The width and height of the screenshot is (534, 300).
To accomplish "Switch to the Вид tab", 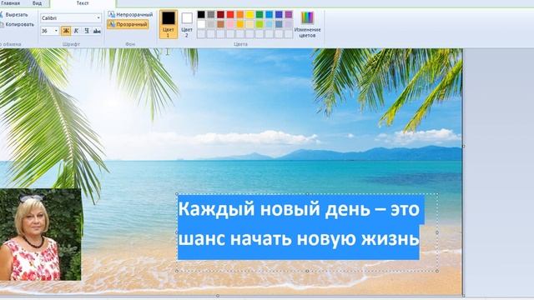I will (x=37, y=3).
